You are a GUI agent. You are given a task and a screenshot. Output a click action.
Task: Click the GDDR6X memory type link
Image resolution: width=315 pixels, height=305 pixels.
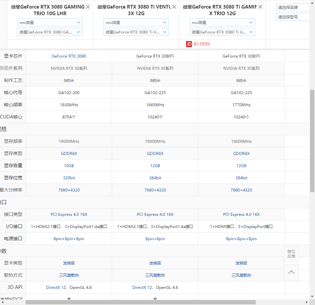click(69, 153)
